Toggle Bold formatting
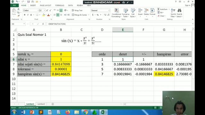The height and width of the screenshot is (115, 205). pyautogui.click(x=25, y=15)
